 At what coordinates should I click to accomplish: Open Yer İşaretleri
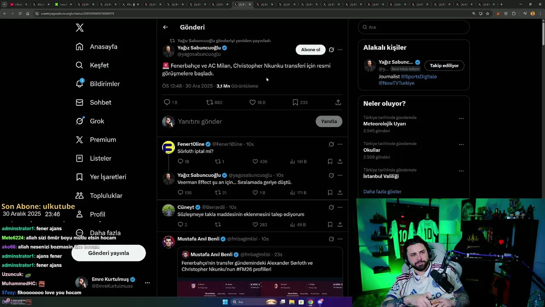click(101, 177)
